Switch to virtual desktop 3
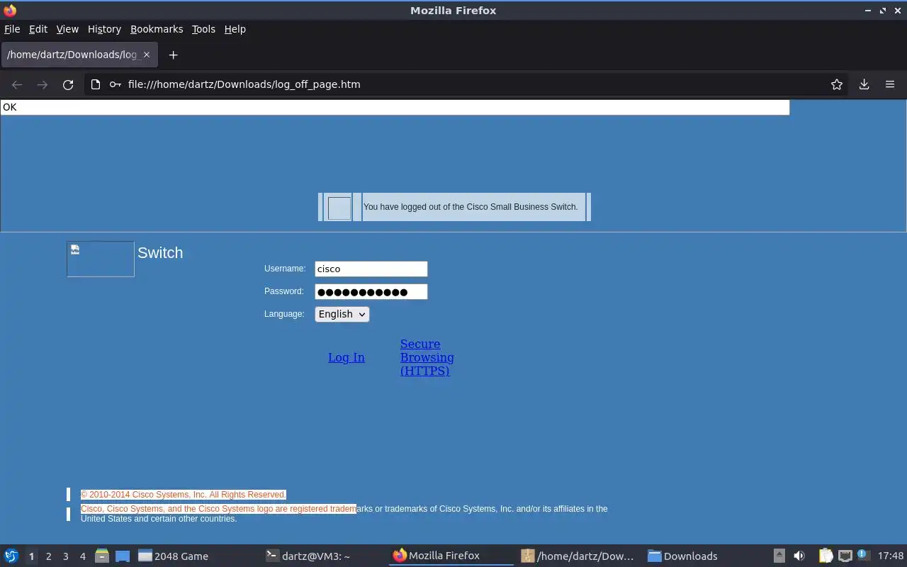The image size is (907, 567). click(66, 556)
